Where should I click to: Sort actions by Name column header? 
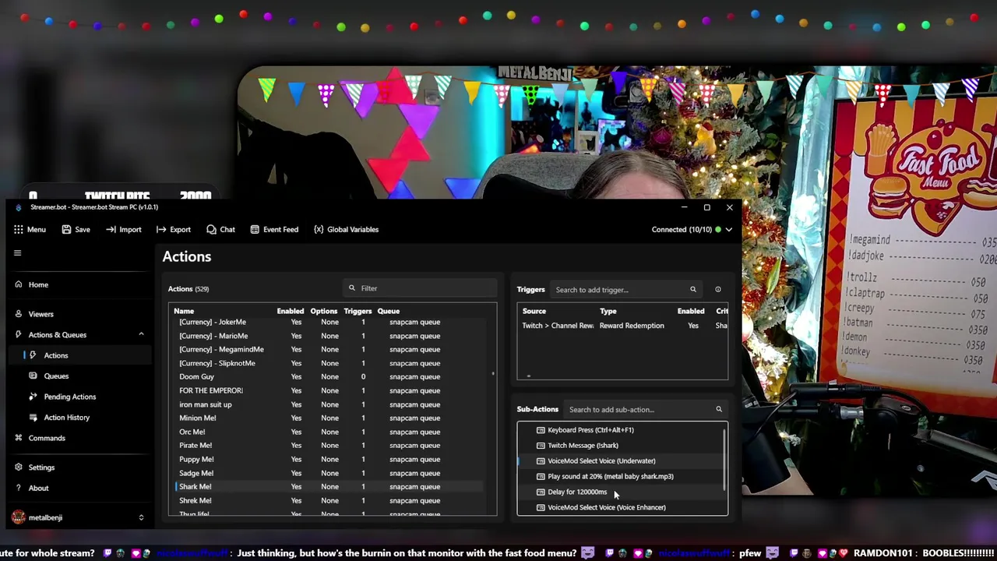[184, 311]
